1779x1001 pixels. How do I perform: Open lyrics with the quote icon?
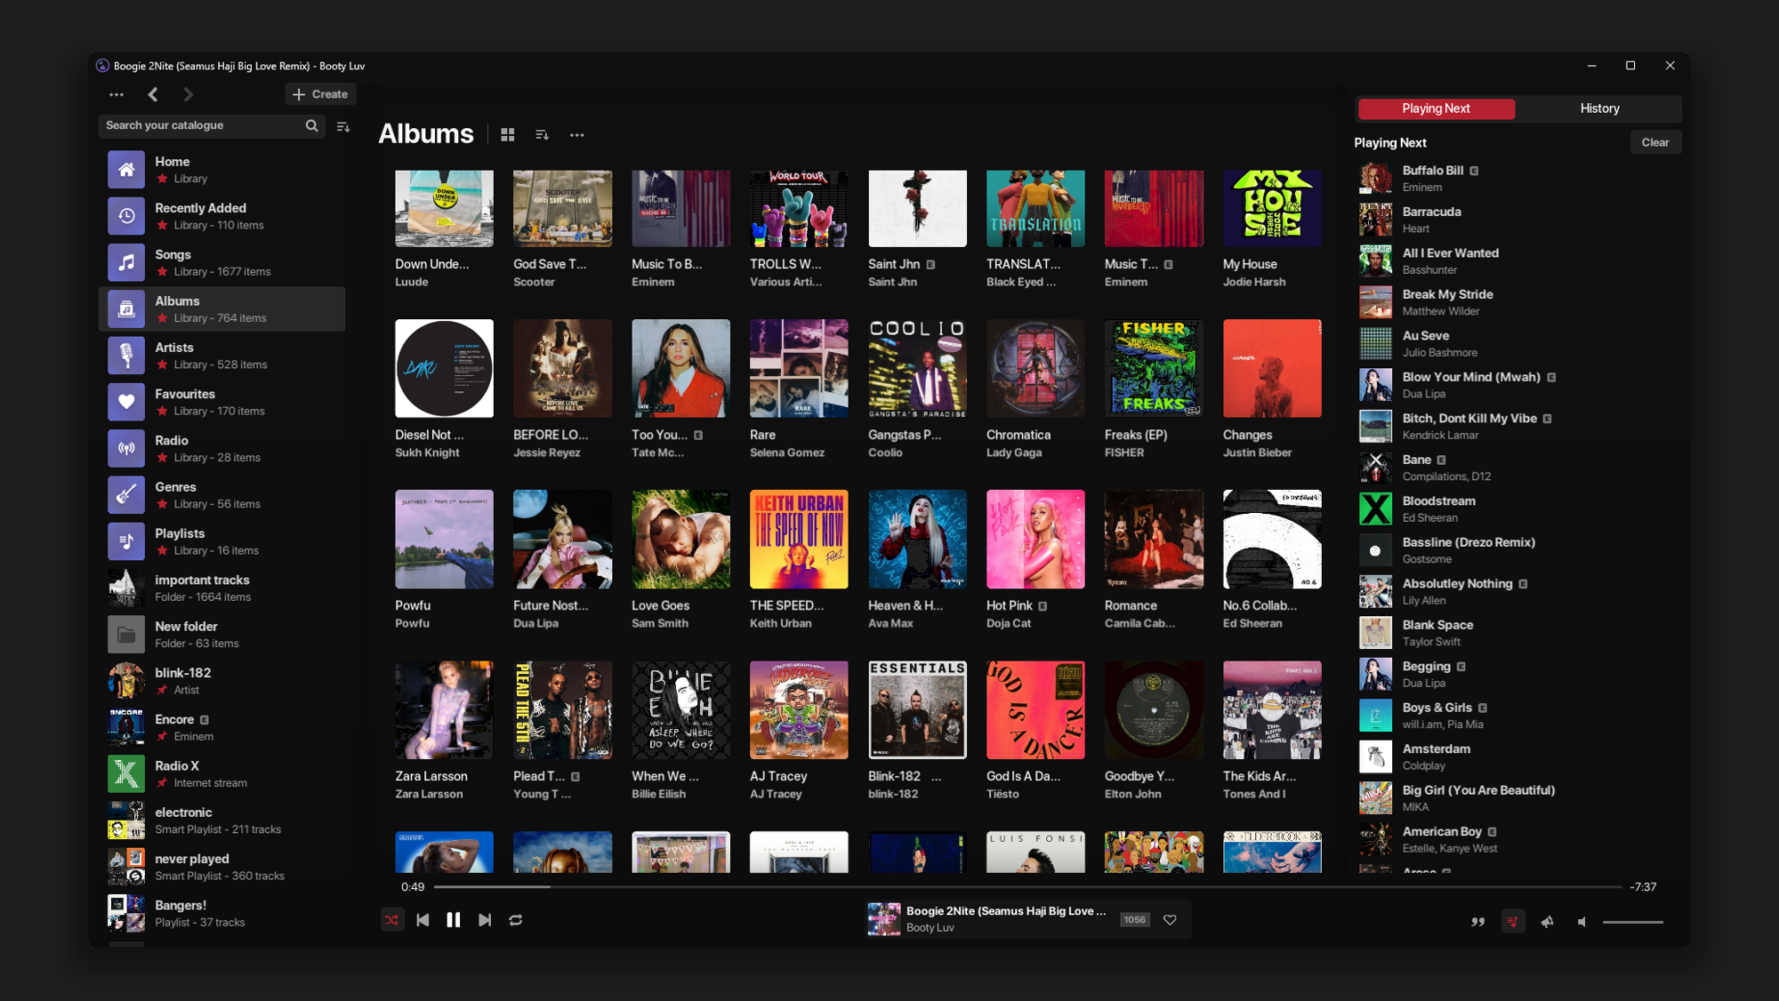pyautogui.click(x=1477, y=922)
